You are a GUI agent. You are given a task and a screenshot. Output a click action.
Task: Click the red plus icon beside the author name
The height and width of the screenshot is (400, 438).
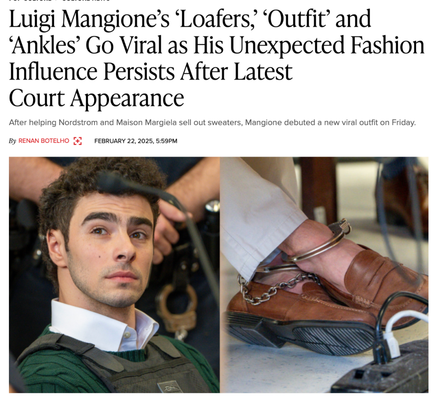(77, 141)
